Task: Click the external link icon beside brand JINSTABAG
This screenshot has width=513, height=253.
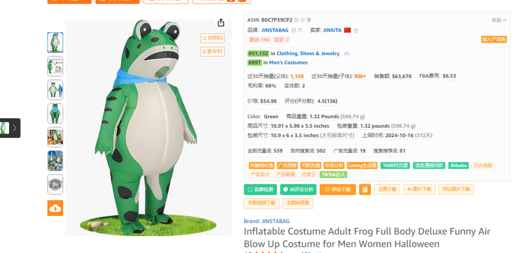Action: (300, 30)
